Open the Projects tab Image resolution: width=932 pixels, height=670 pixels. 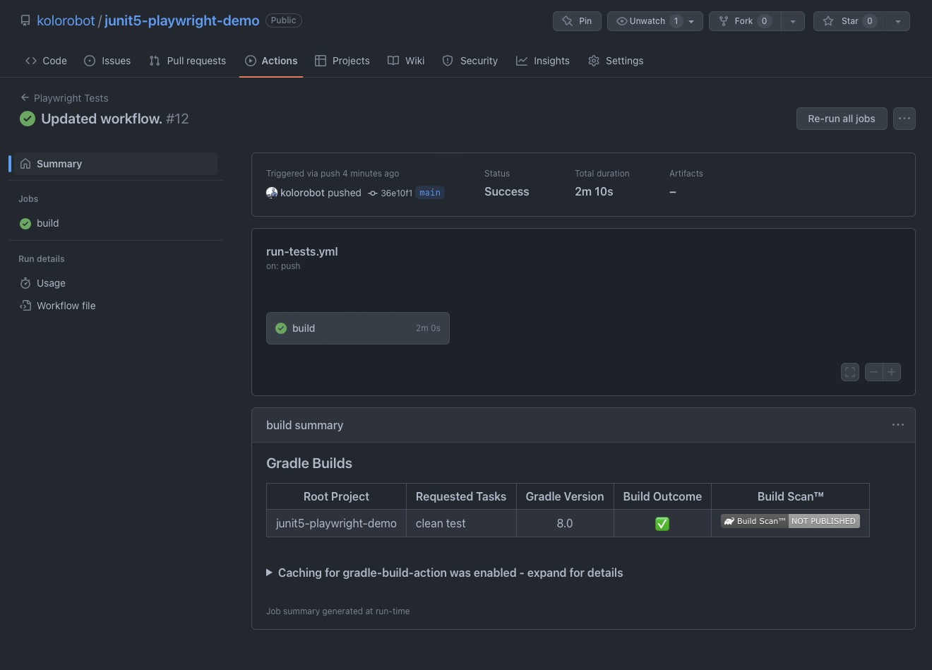click(x=342, y=61)
